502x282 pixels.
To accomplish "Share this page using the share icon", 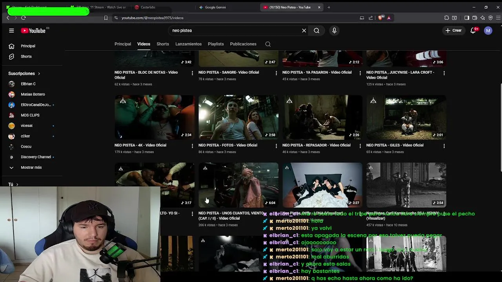I will [x=371, y=18].
